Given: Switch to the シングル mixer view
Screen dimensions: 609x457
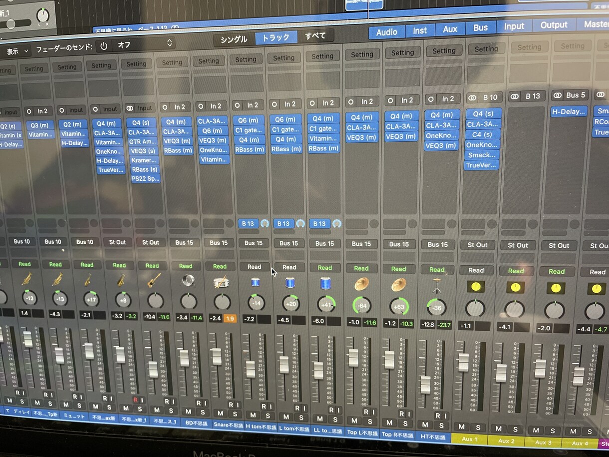Looking at the screenshot, I should tap(234, 39).
